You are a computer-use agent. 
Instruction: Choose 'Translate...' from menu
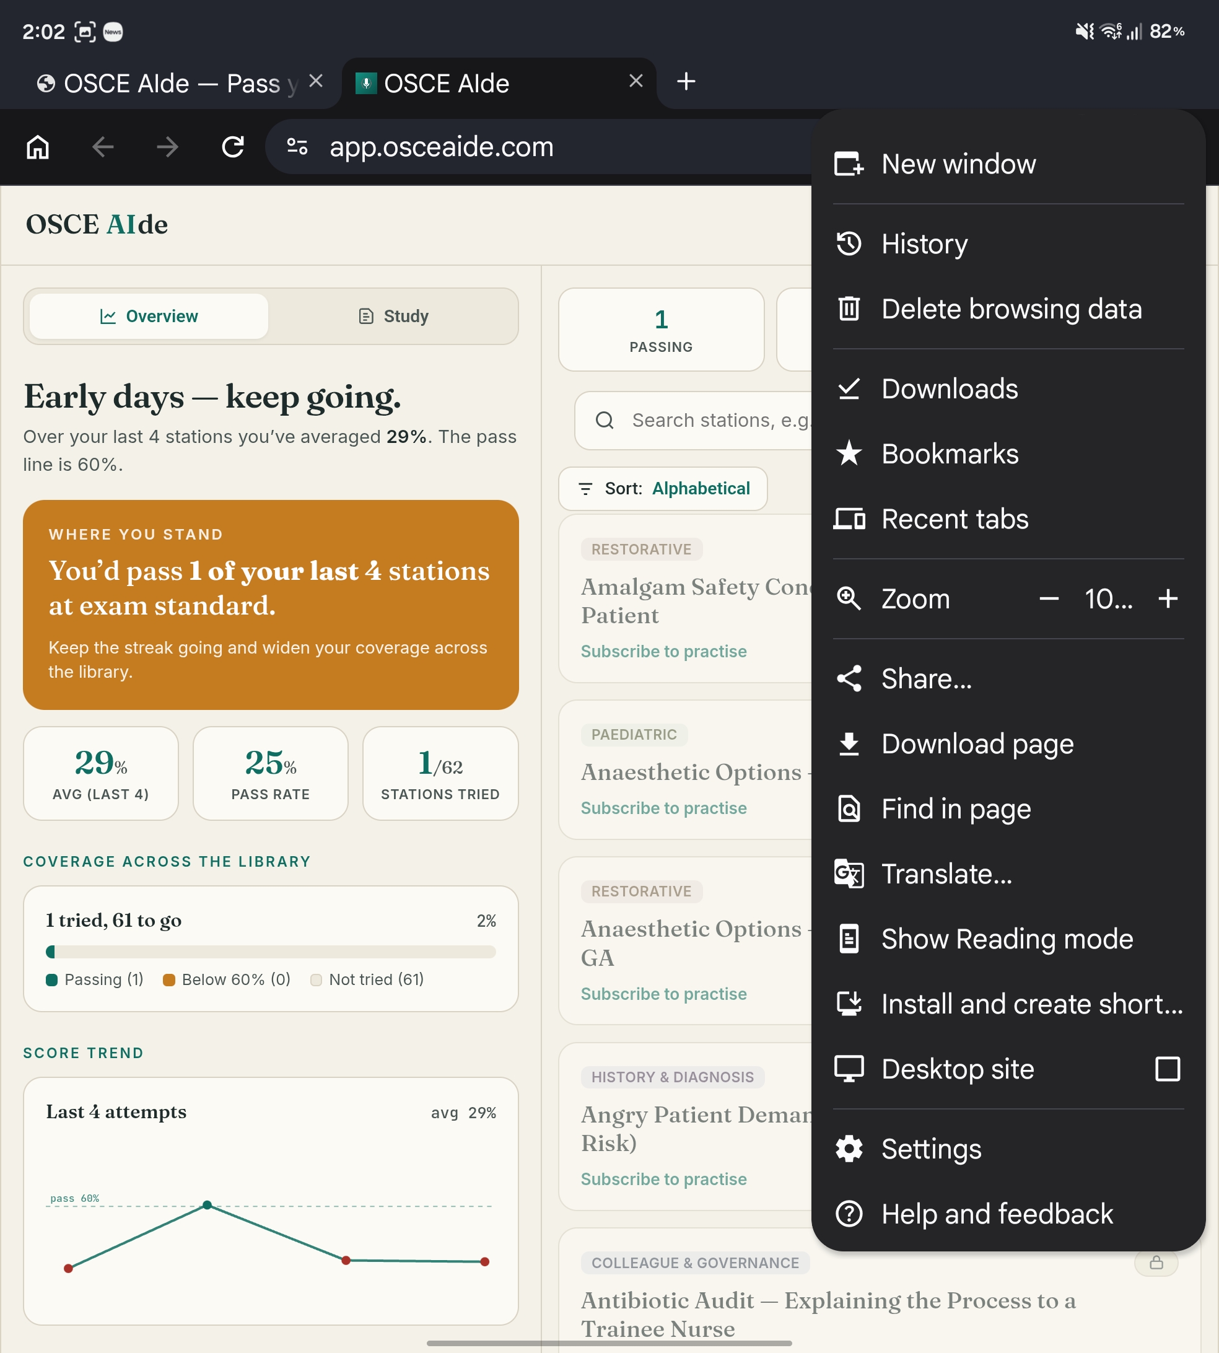(1008, 874)
